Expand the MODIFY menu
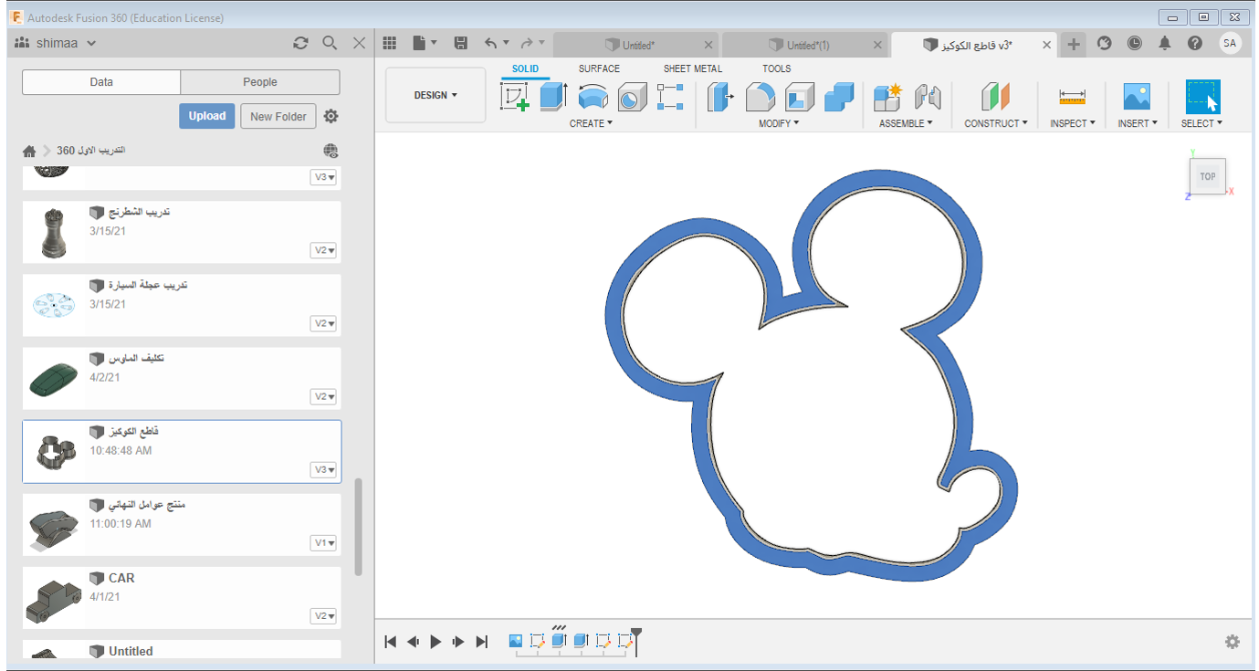1259x671 pixels. [779, 123]
